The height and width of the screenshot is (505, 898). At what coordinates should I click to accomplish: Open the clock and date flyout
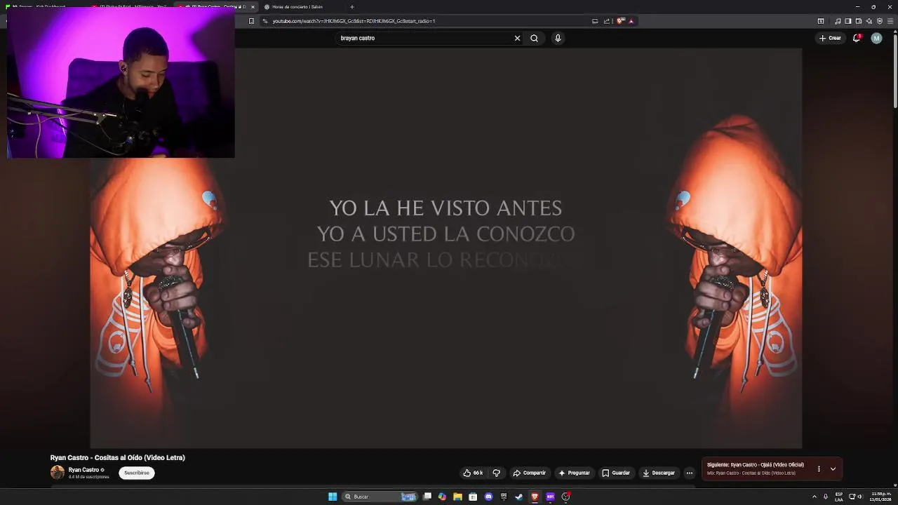(x=880, y=497)
